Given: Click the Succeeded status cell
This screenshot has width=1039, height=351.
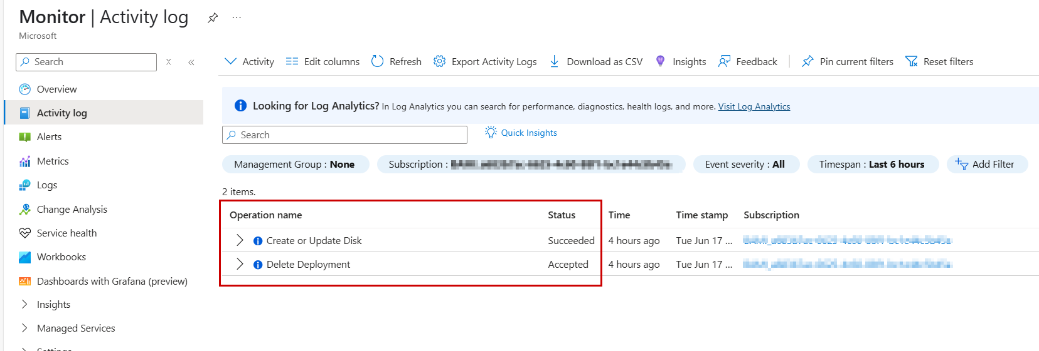Looking at the screenshot, I should [571, 240].
